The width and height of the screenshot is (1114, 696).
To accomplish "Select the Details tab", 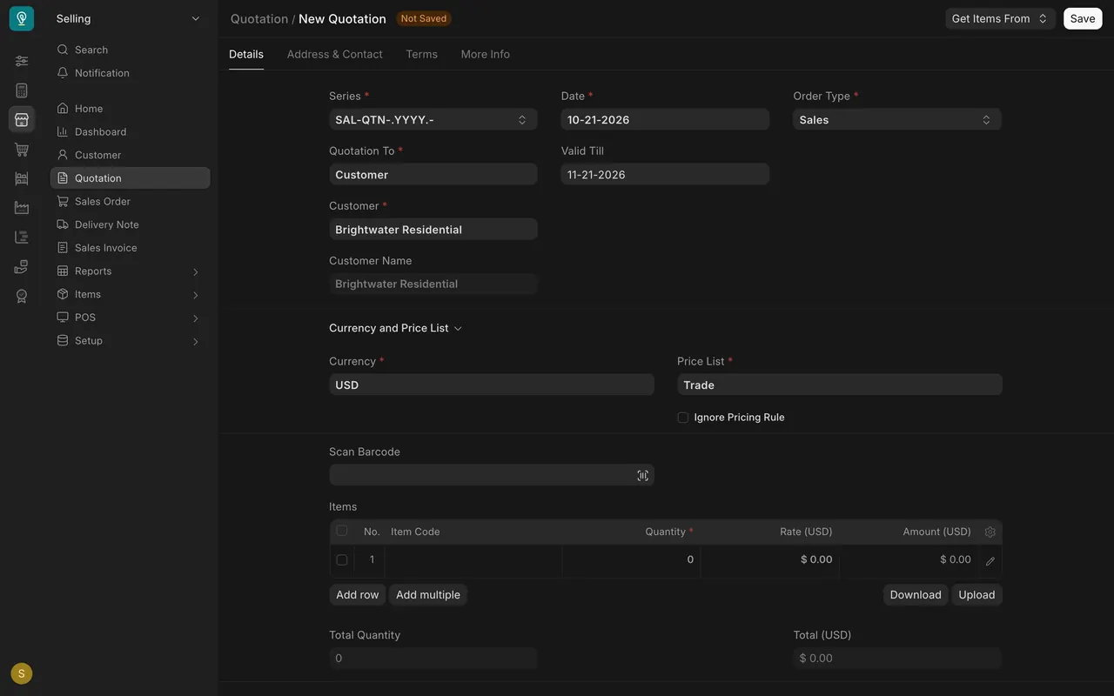I will (x=246, y=54).
